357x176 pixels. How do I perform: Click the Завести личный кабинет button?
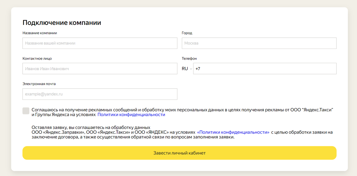pos(179,153)
